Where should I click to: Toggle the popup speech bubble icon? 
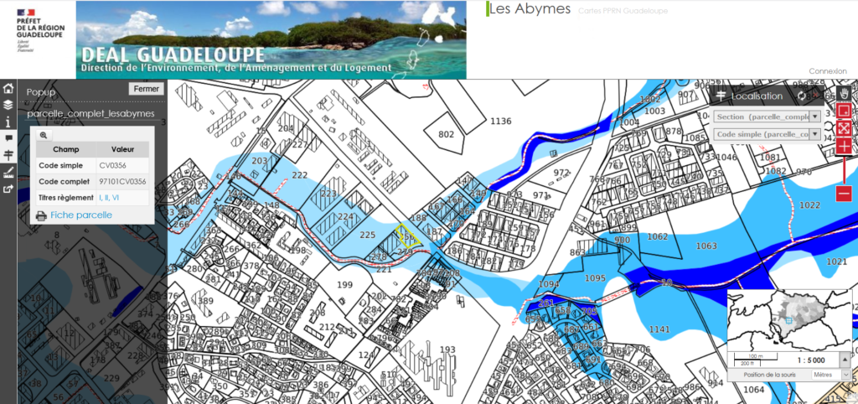coord(8,138)
